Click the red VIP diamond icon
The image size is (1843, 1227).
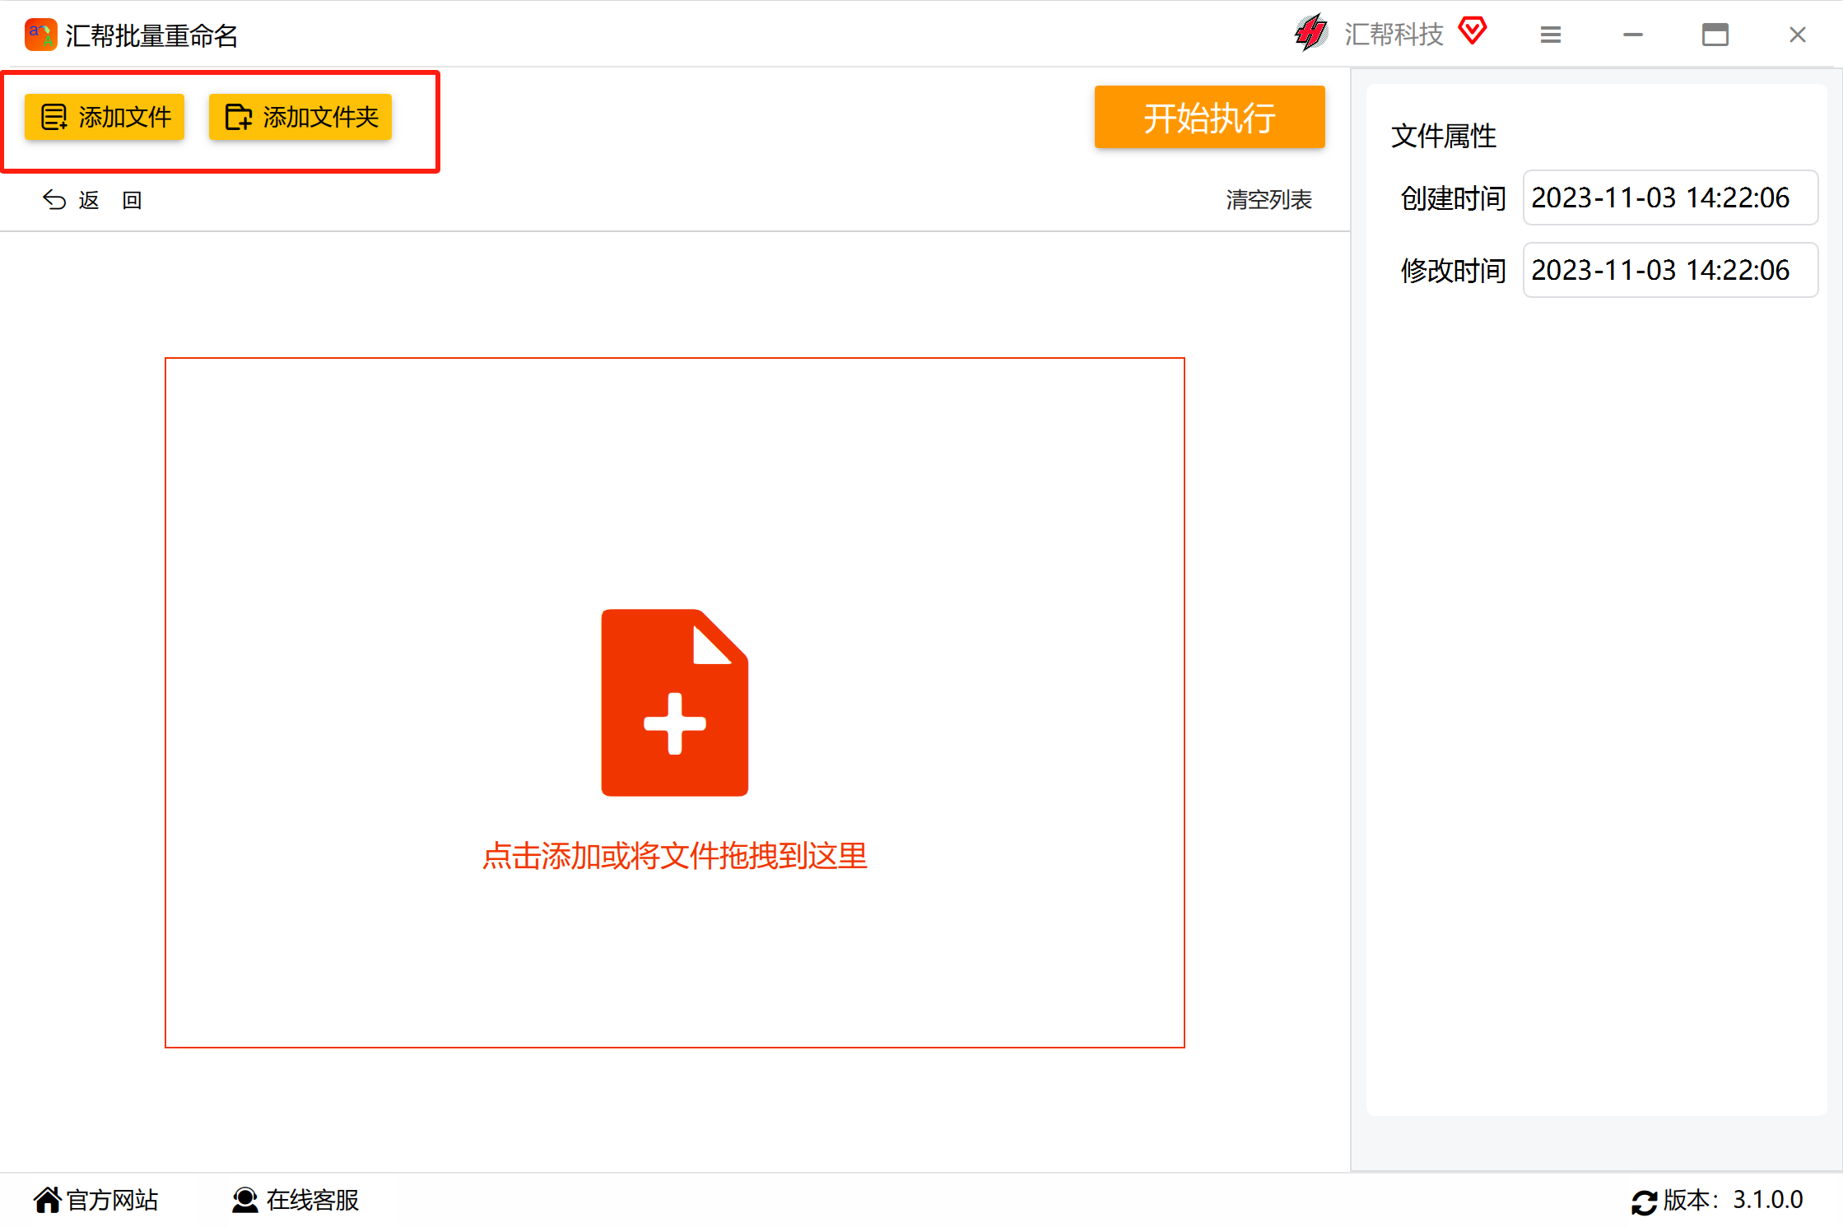1473,31
